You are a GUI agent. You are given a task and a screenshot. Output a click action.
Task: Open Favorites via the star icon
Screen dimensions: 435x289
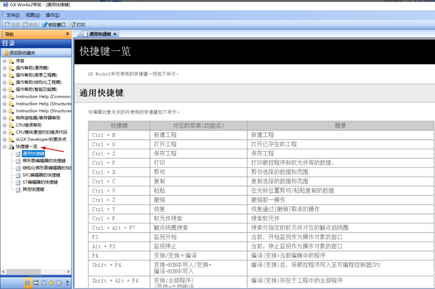click(x=51, y=283)
